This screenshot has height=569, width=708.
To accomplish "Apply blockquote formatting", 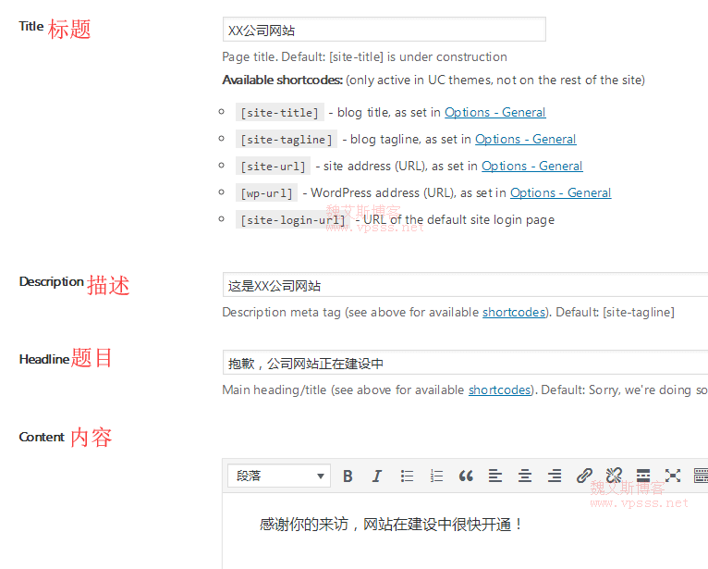I will pyautogui.click(x=466, y=476).
